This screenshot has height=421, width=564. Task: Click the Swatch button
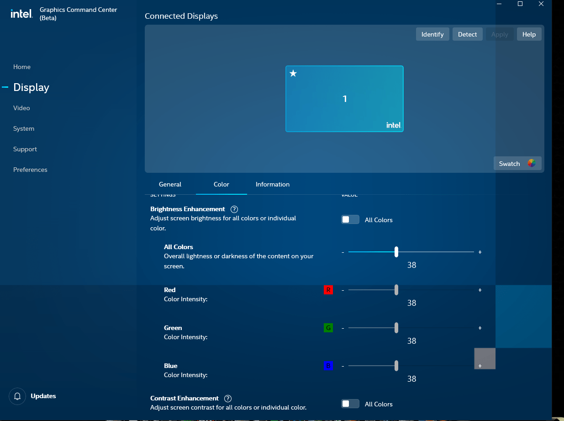tap(517, 164)
